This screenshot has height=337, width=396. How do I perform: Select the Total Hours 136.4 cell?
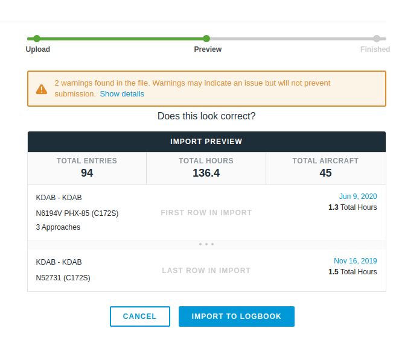[206, 168]
